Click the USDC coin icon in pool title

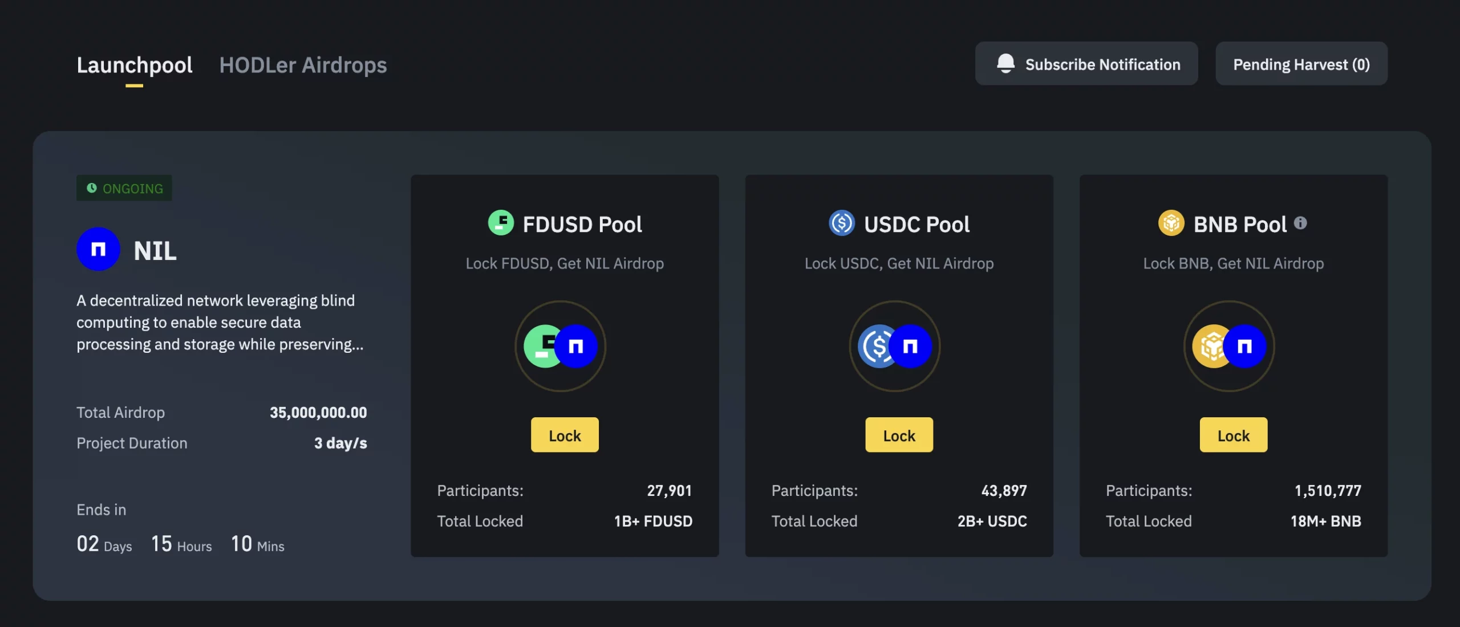click(842, 223)
